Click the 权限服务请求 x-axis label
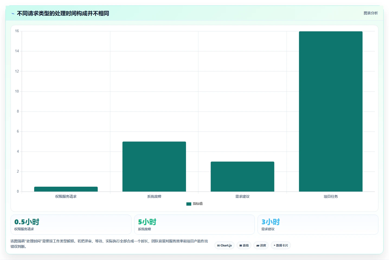Image resolution: width=389 pixels, height=260 pixels. [66, 196]
